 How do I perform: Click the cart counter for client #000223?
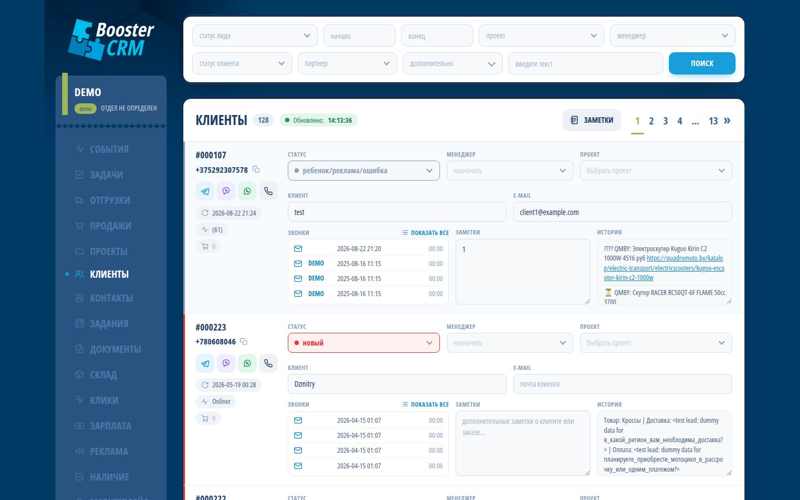click(x=208, y=418)
